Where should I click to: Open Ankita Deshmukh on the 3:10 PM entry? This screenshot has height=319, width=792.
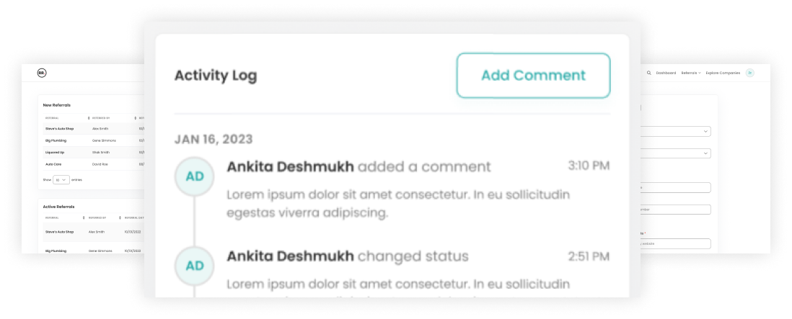coord(291,167)
